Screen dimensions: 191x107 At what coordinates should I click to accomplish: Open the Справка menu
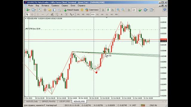click(81, 6)
